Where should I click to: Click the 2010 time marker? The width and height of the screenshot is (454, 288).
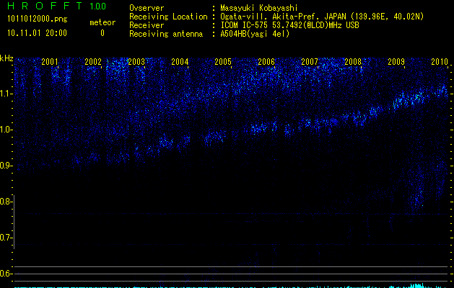click(440, 61)
